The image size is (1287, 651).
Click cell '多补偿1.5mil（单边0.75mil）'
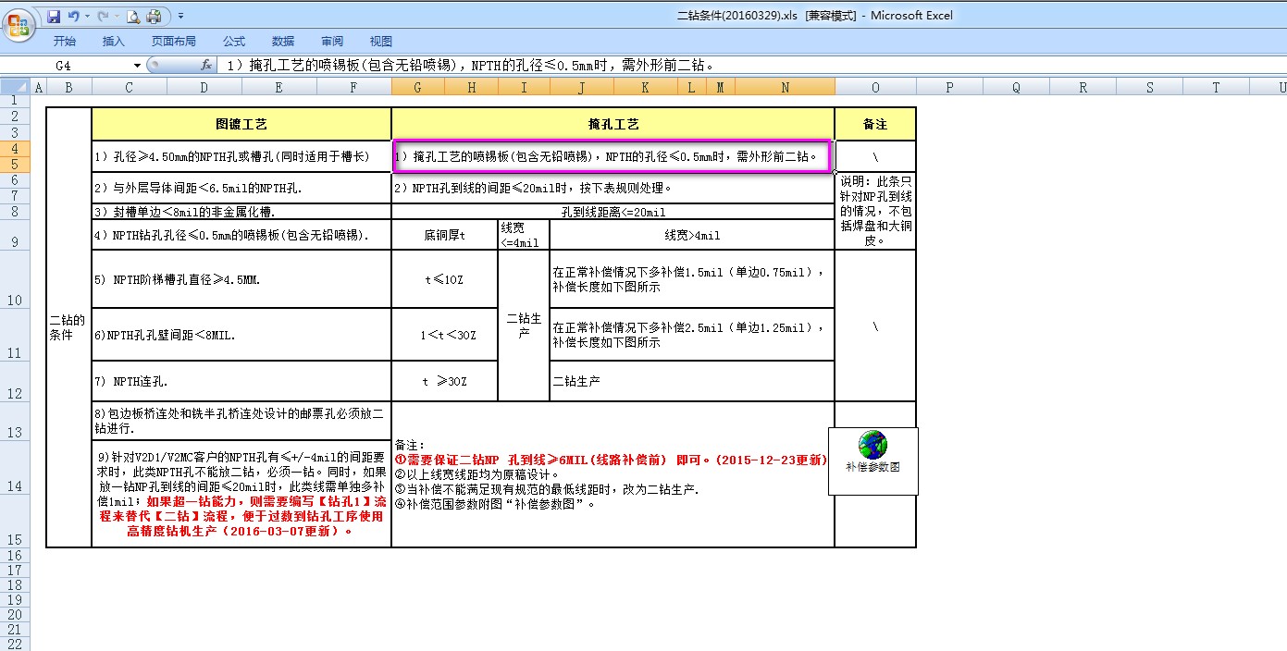coord(692,279)
